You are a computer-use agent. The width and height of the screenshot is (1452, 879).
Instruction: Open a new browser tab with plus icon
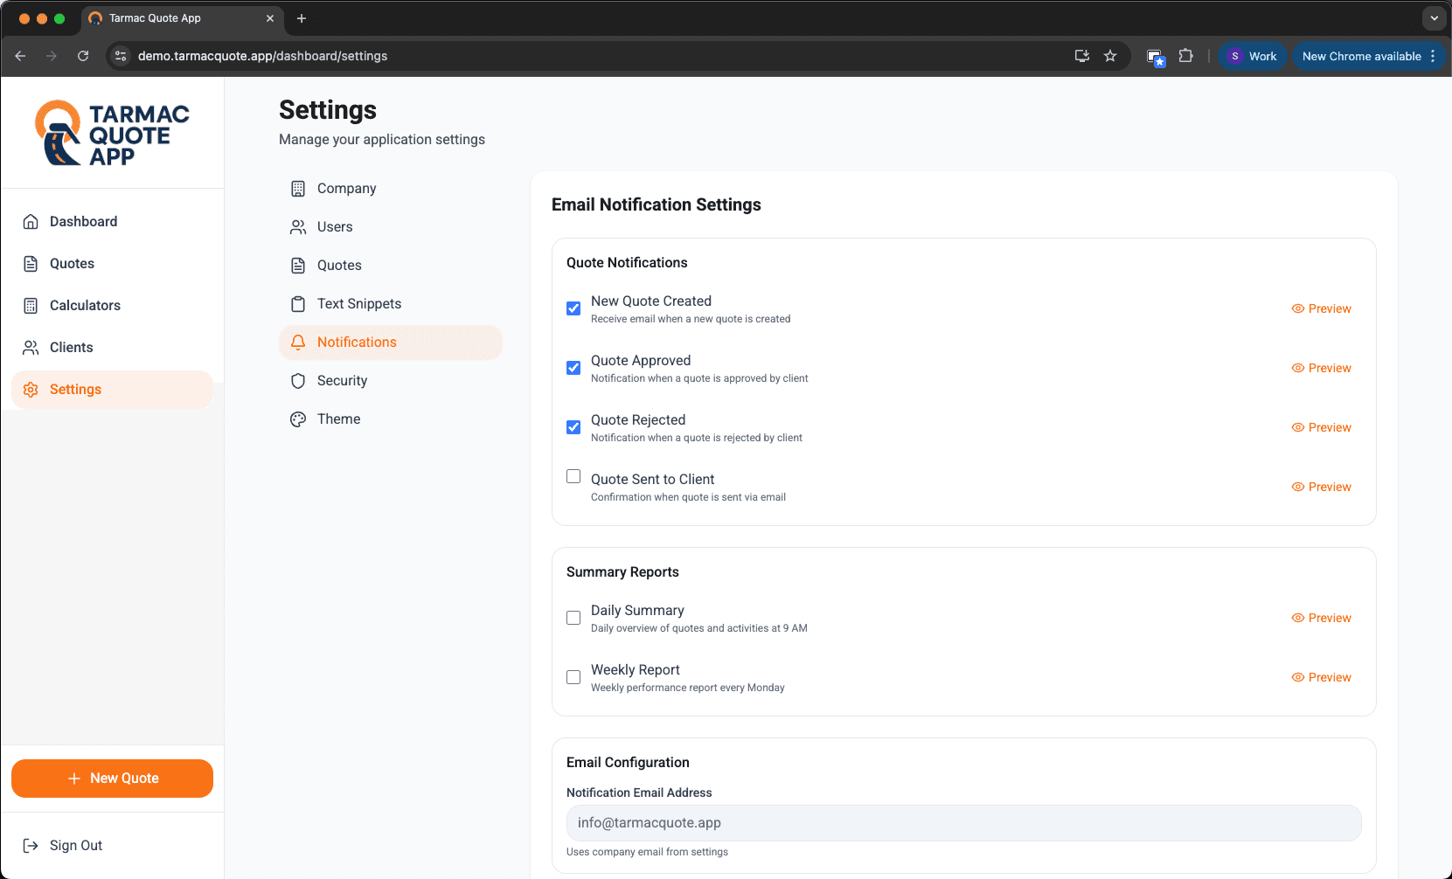(x=302, y=18)
